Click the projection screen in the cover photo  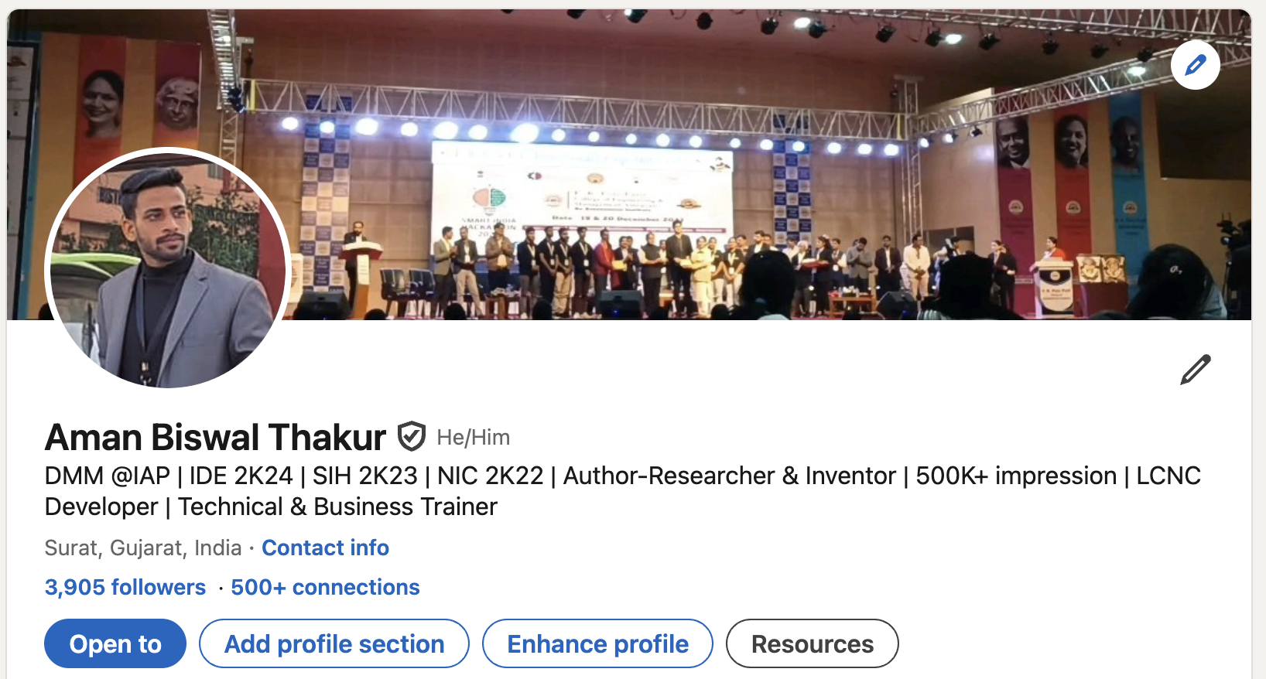[x=582, y=189]
